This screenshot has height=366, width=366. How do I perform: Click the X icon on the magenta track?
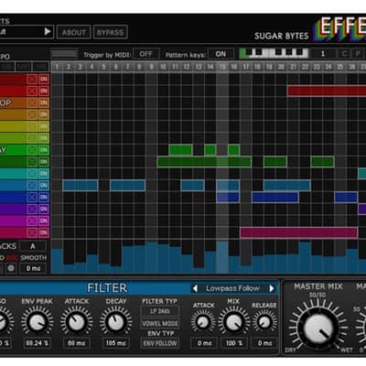coord(32,221)
